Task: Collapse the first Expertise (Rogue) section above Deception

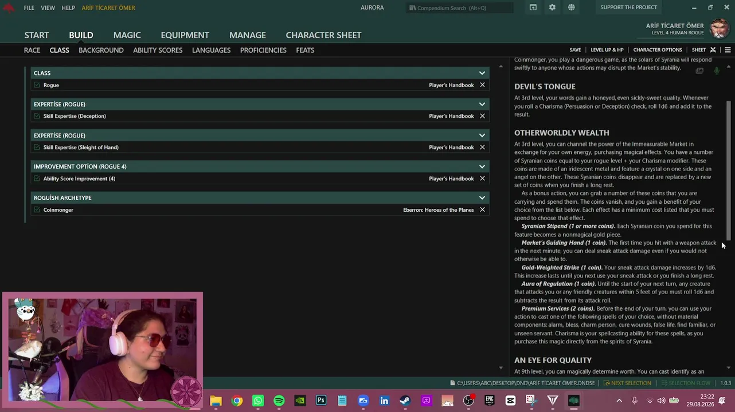Action: pyautogui.click(x=482, y=104)
